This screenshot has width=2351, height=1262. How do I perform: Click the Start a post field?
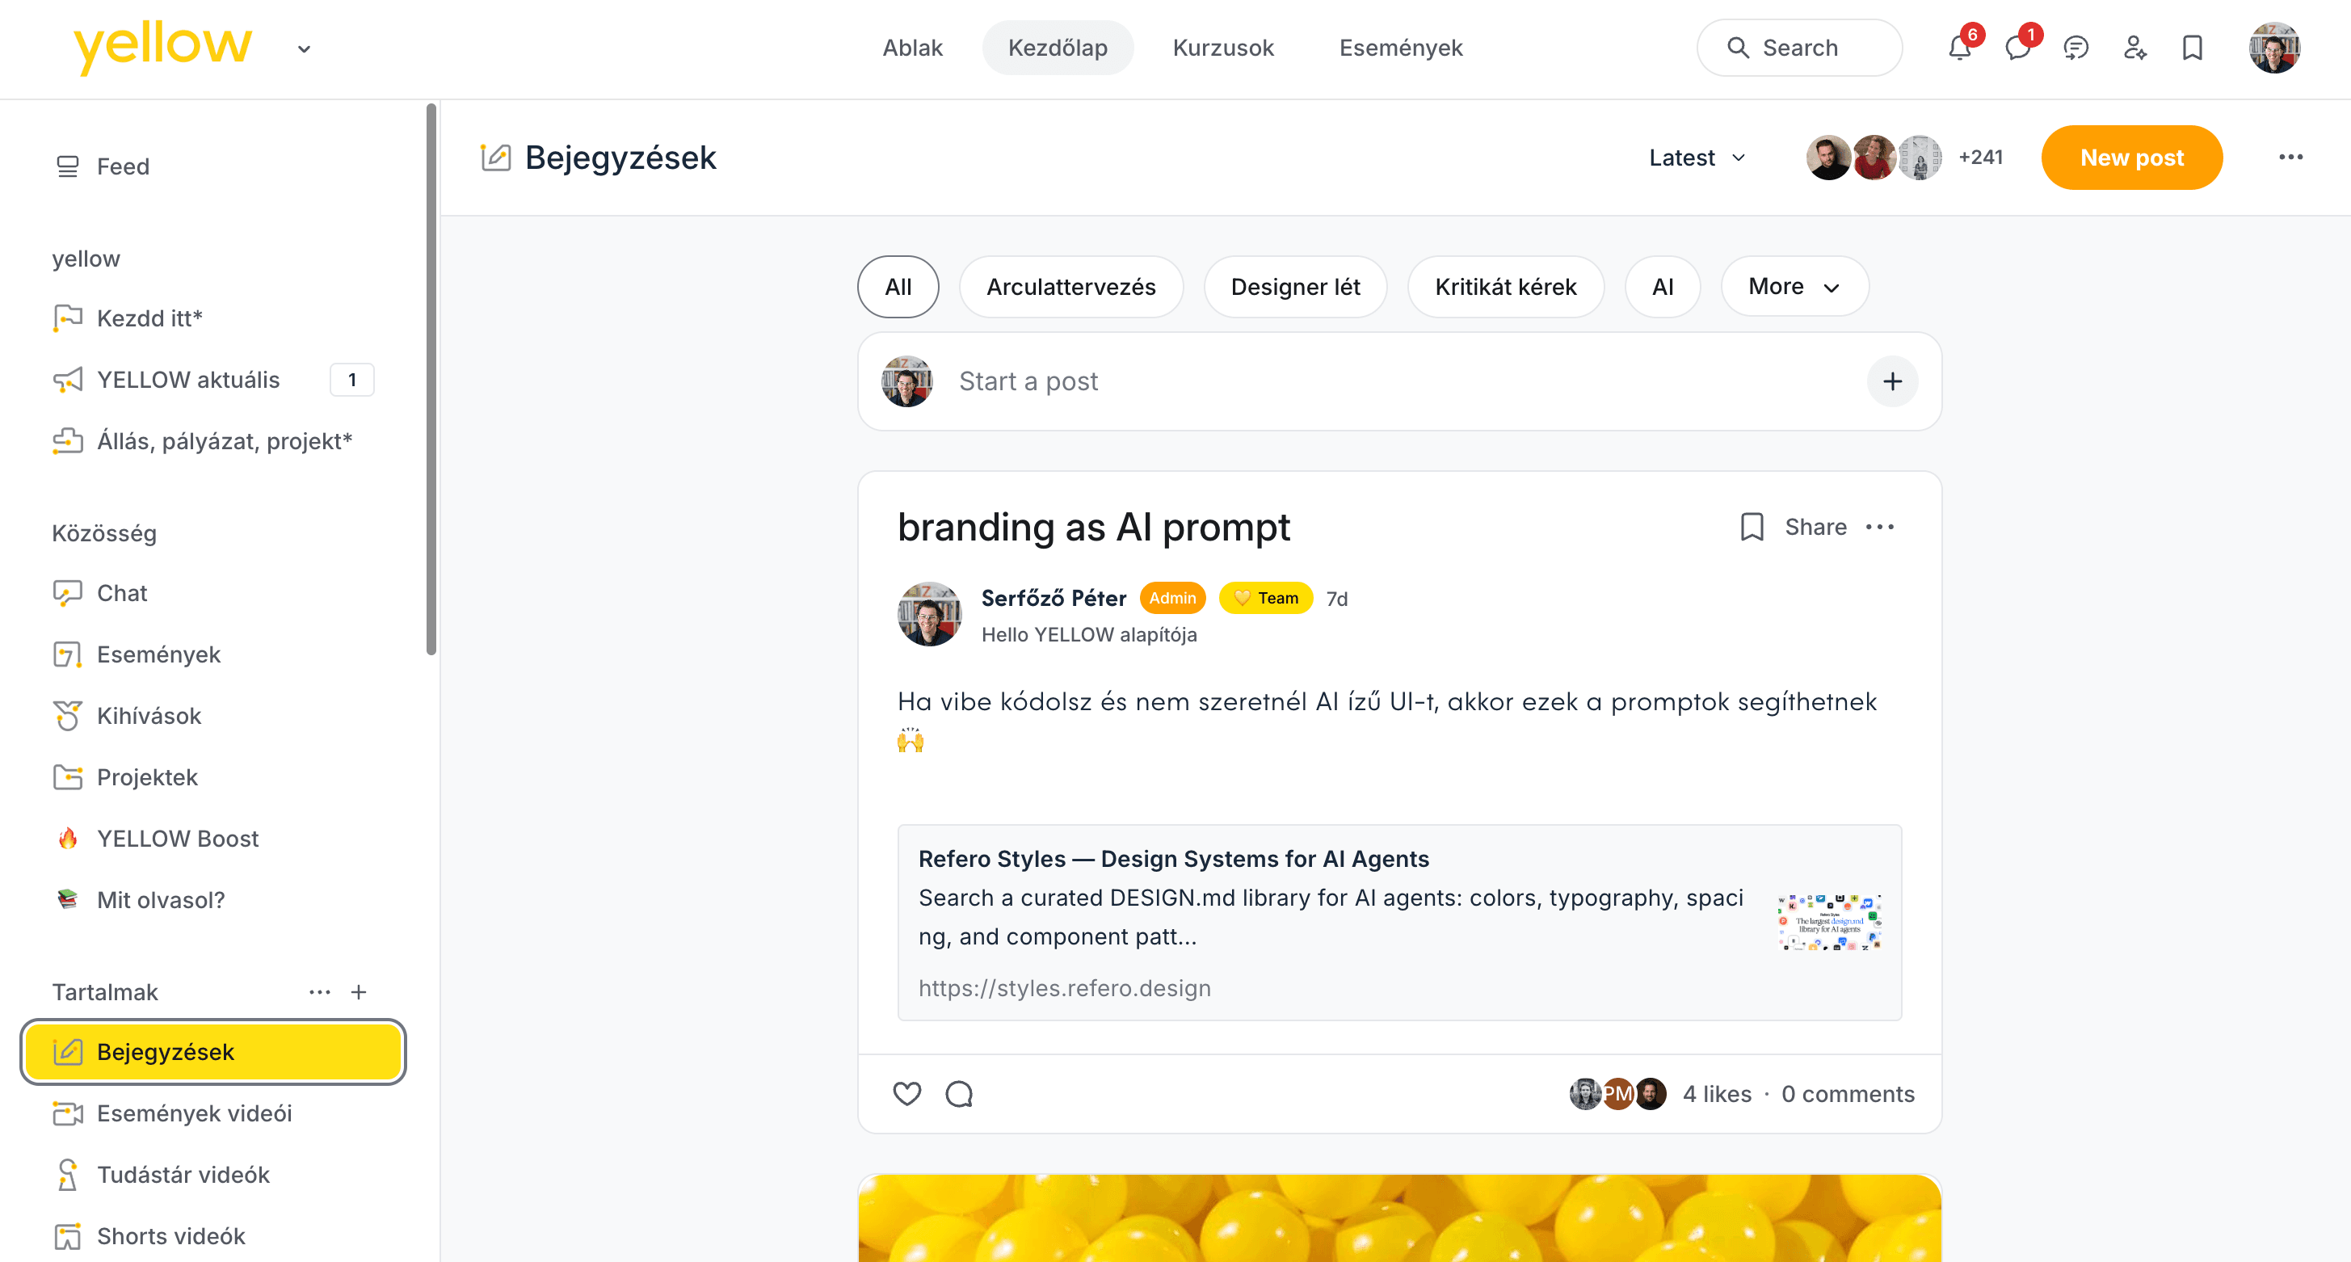coord(1398,381)
